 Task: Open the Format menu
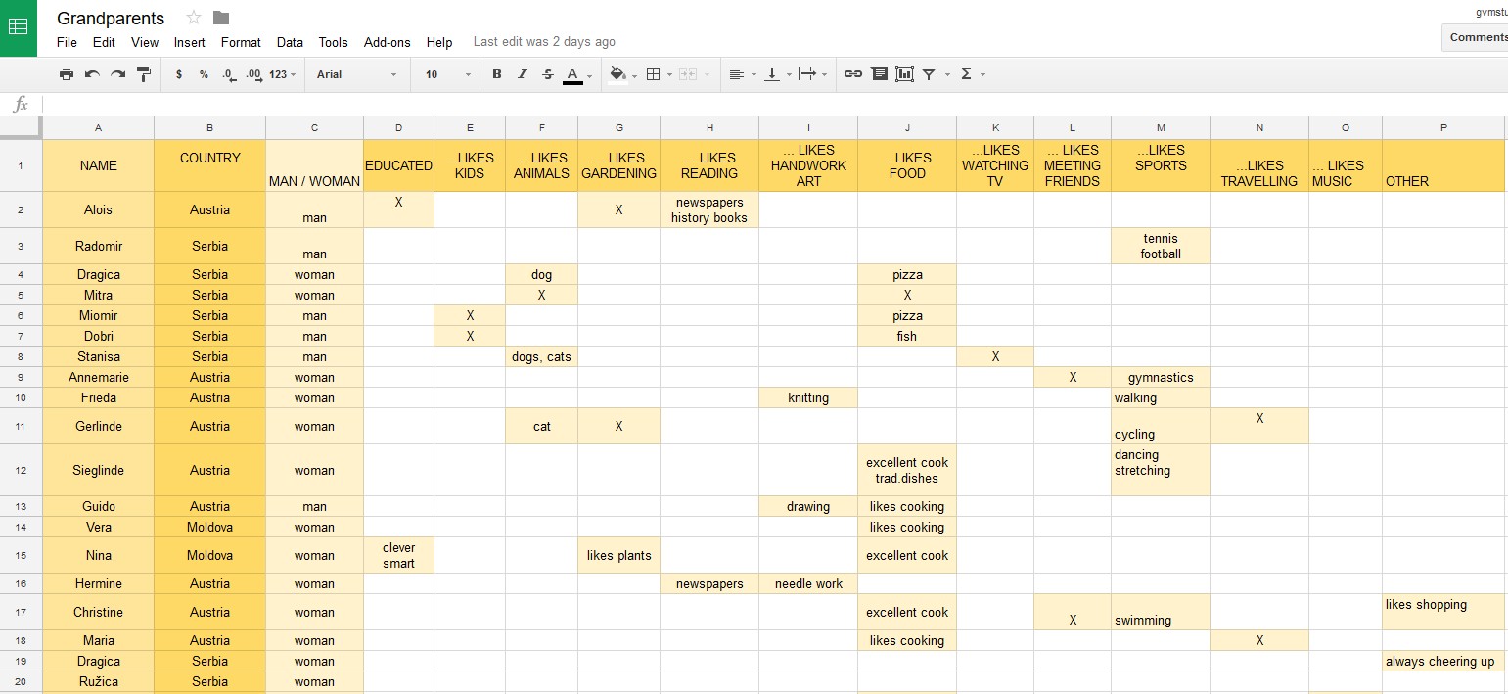point(241,42)
